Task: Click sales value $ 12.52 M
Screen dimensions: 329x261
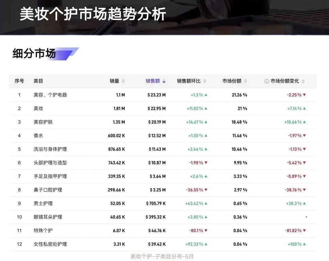Action: (157, 135)
